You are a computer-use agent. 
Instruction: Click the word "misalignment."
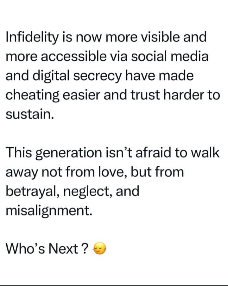tap(49, 210)
